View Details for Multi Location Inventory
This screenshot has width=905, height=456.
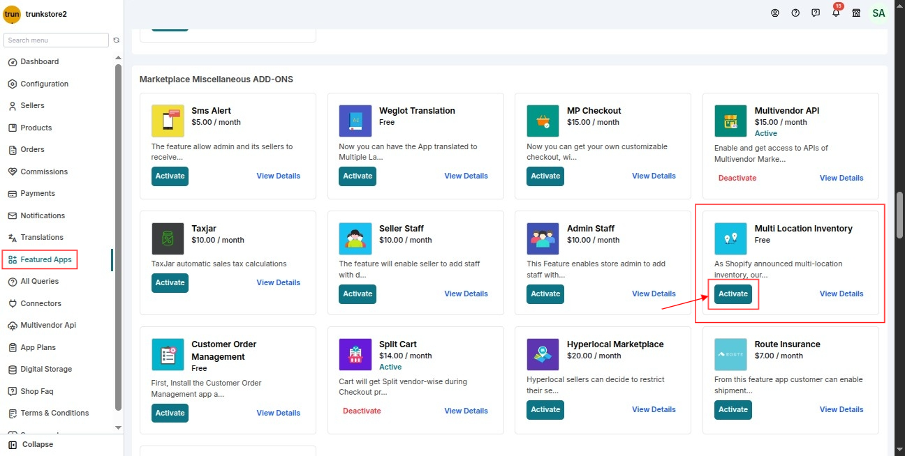841,294
